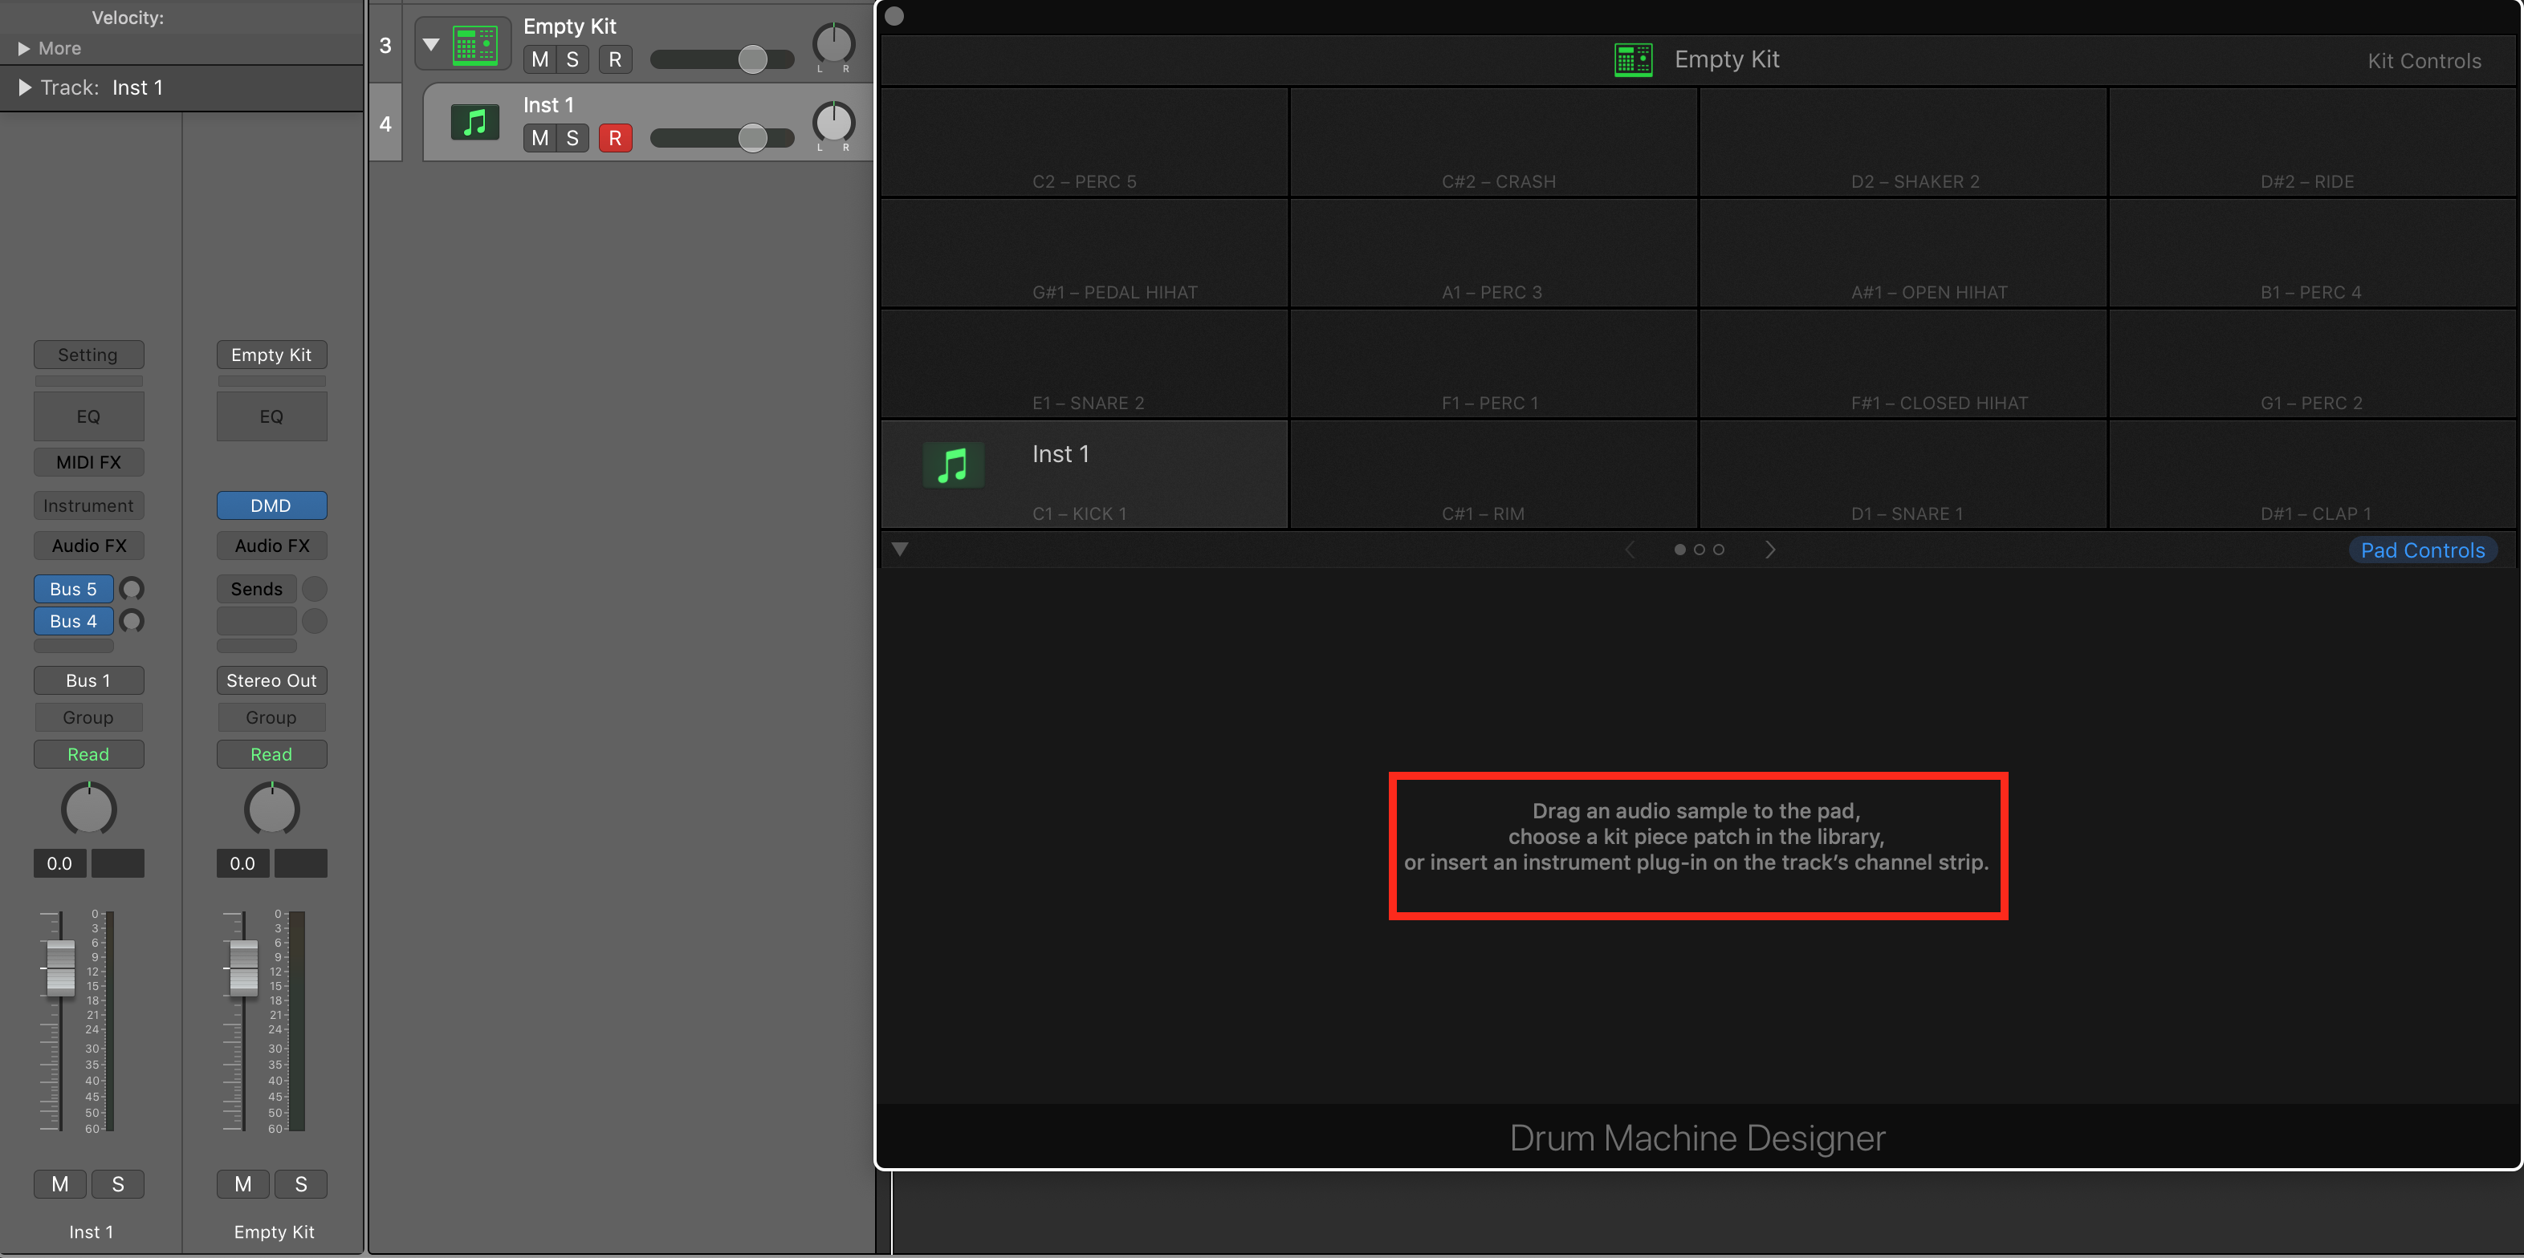Expand the More disclosure triangle
This screenshot has width=2524, height=1258.
click(x=23, y=48)
